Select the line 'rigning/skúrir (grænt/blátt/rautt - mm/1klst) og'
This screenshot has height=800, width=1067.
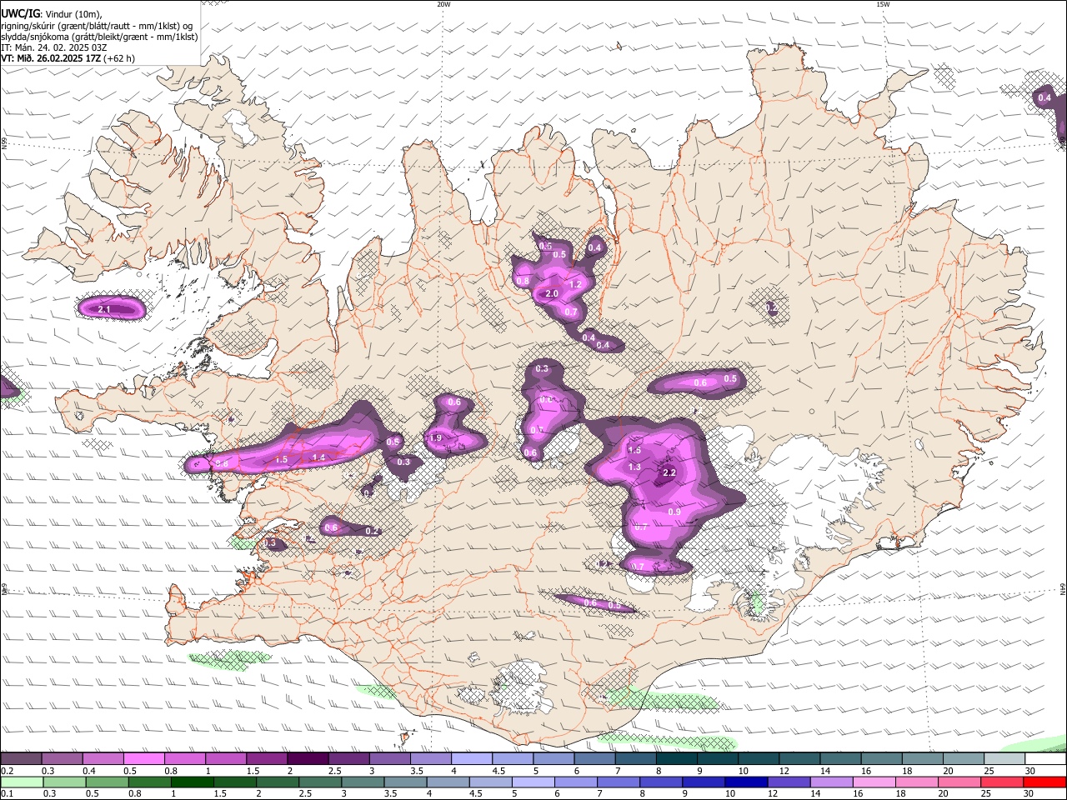(x=97, y=25)
